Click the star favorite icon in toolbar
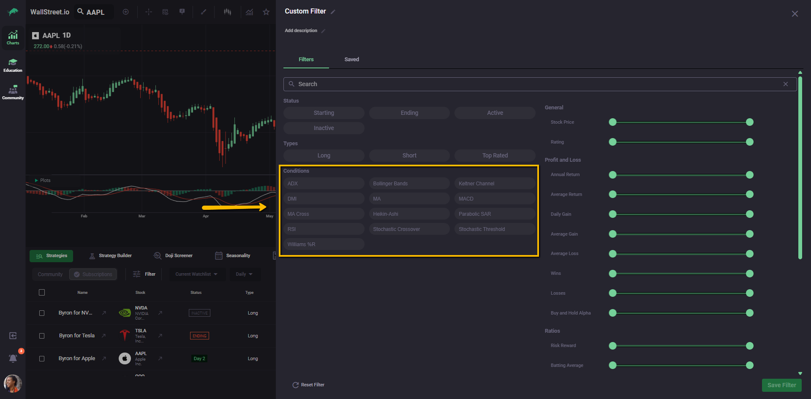 pos(266,12)
